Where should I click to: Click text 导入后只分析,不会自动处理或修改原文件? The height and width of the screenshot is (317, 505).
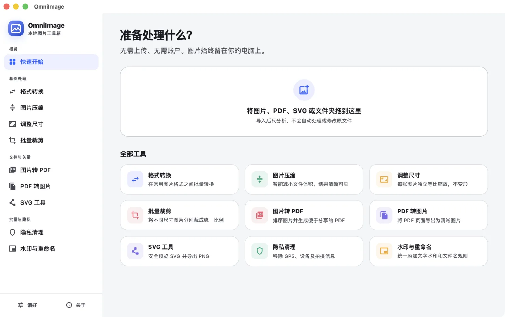304,121
